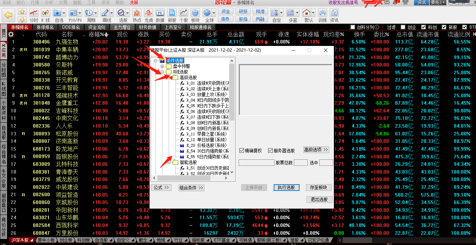Select the 画线 drawing pencil icon
Screen dimensions: 476x245
pos(105,13)
